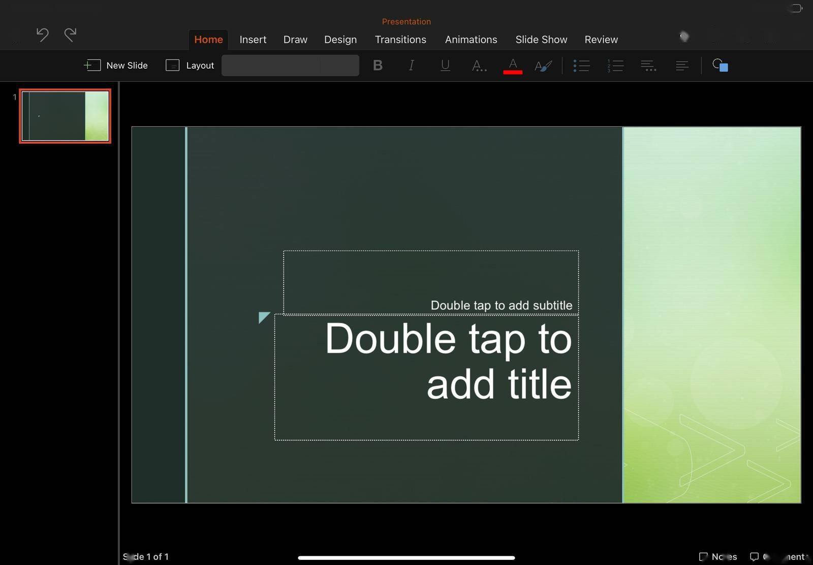Tap the Presentation file name
The image size is (813, 565).
pos(407,21)
